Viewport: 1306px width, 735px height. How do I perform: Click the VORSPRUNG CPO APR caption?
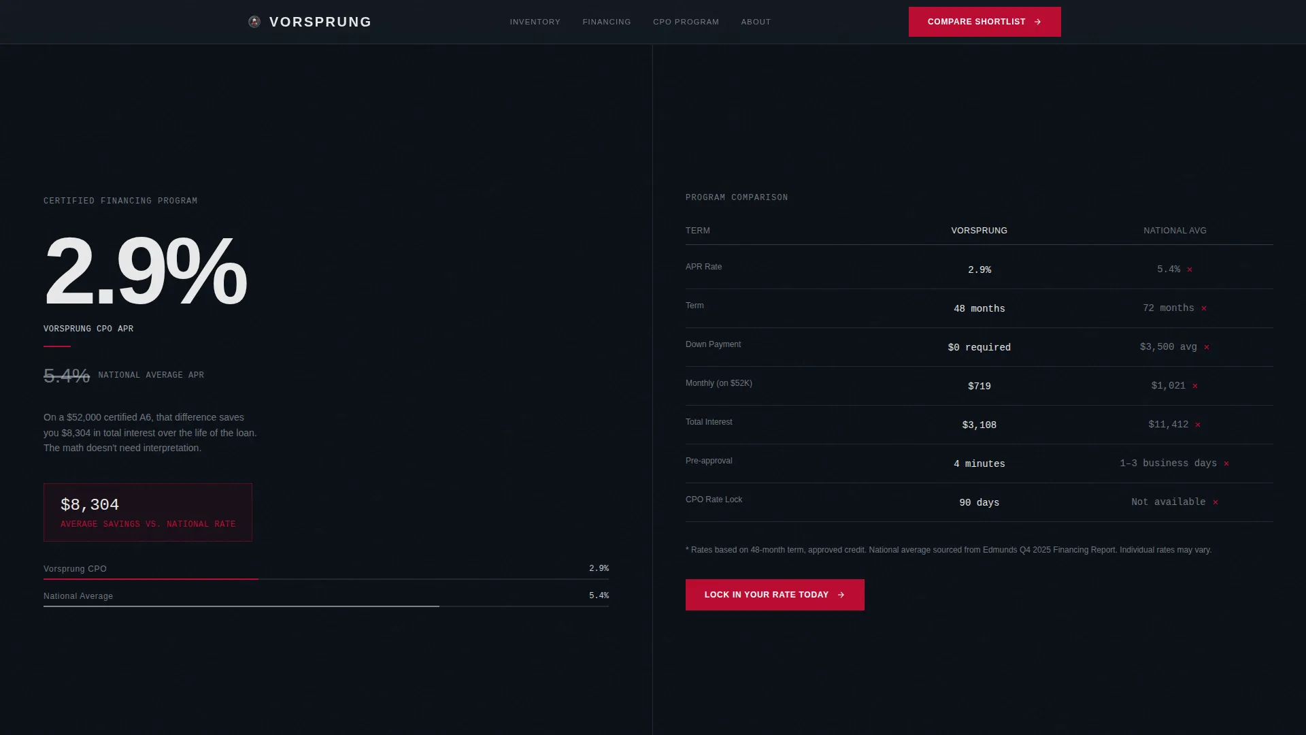(88, 329)
